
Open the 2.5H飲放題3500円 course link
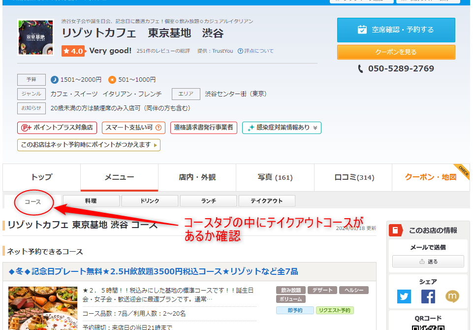pyautogui.click(x=154, y=271)
